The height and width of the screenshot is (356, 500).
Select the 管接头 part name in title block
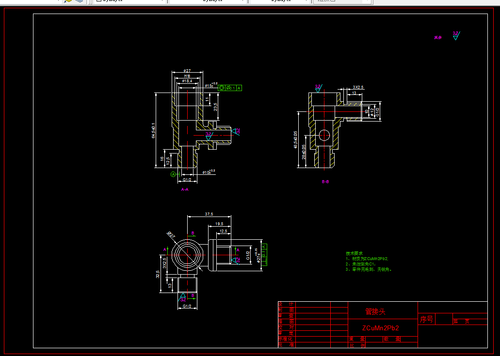coord(375,312)
